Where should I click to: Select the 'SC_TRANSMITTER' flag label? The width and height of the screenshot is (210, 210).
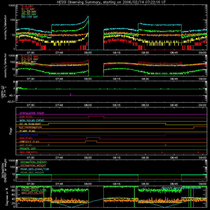point(31,128)
